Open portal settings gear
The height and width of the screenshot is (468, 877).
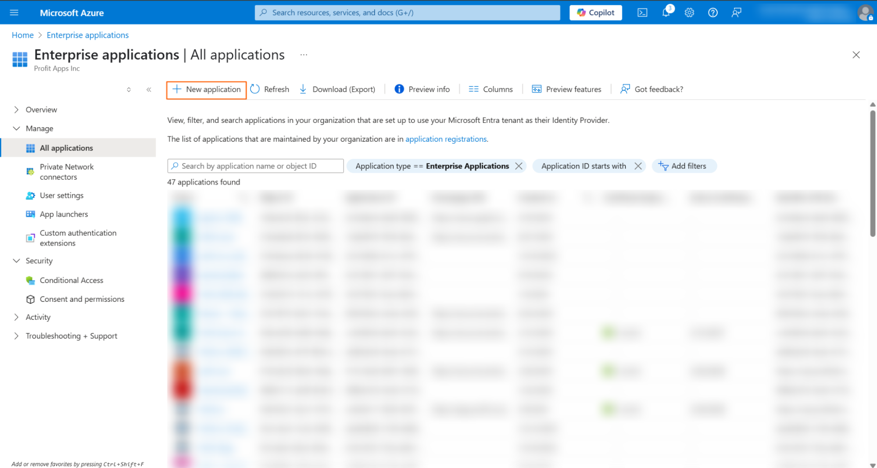coord(689,13)
